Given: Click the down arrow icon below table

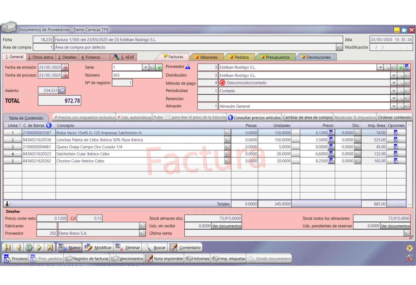Looking at the screenshot, I should coord(7,204).
